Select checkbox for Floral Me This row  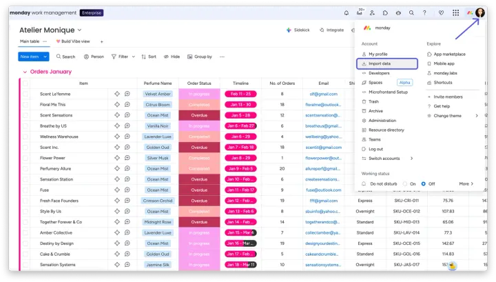(25, 104)
